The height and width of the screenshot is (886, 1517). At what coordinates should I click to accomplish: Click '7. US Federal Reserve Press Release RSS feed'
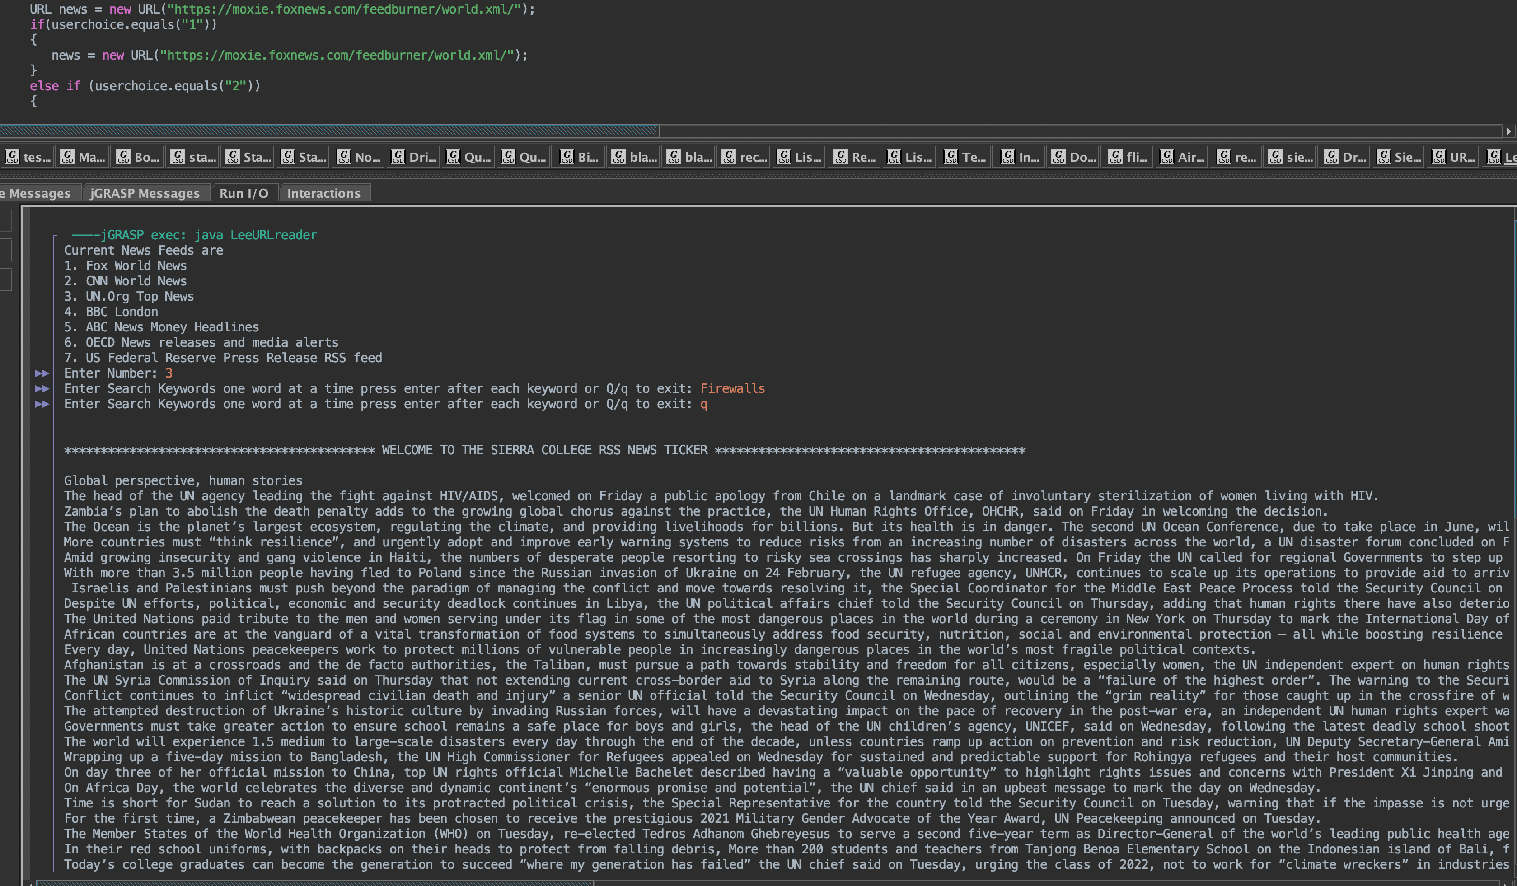223,358
